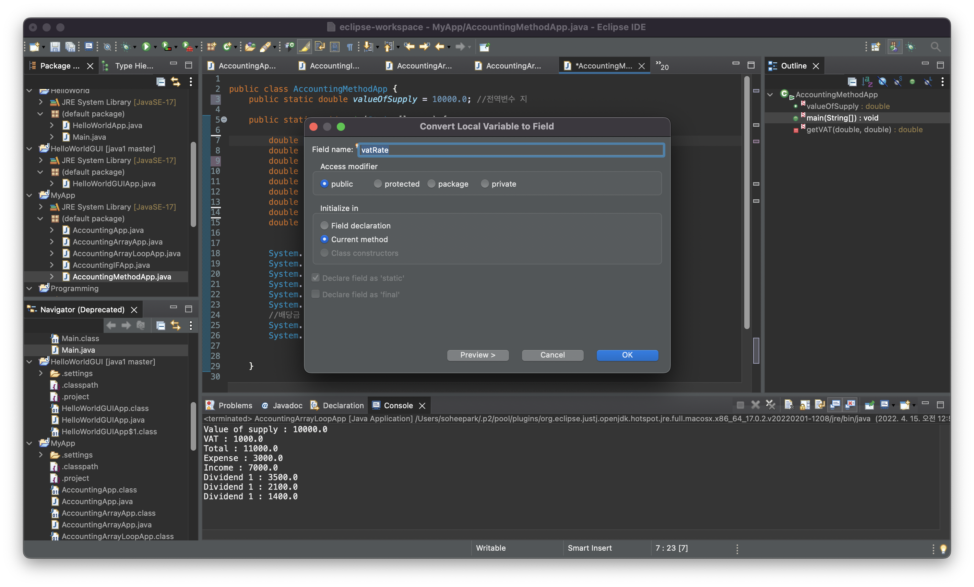Click the New Java Class icon

227,47
